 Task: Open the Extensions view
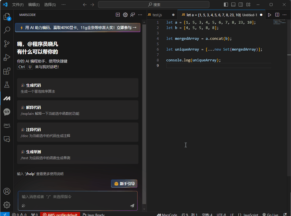coord(7,71)
